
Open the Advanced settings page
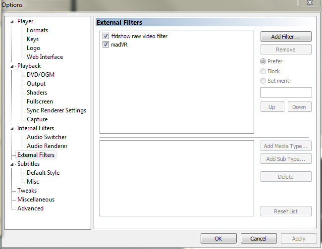(x=30, y=208)
